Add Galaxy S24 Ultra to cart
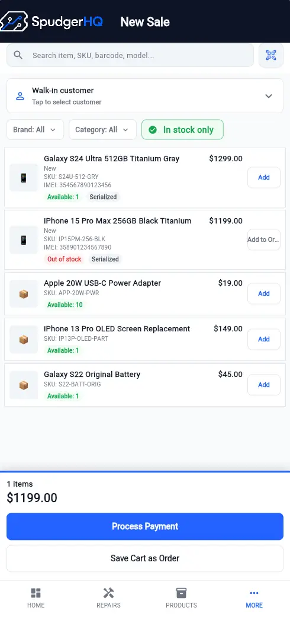The height and width of the screenshot is (617, 290). tap(264, 177)
